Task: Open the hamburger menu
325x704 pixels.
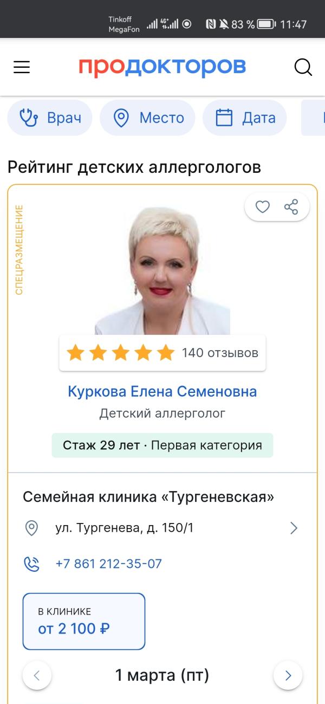Action: (x=22, y=67)
